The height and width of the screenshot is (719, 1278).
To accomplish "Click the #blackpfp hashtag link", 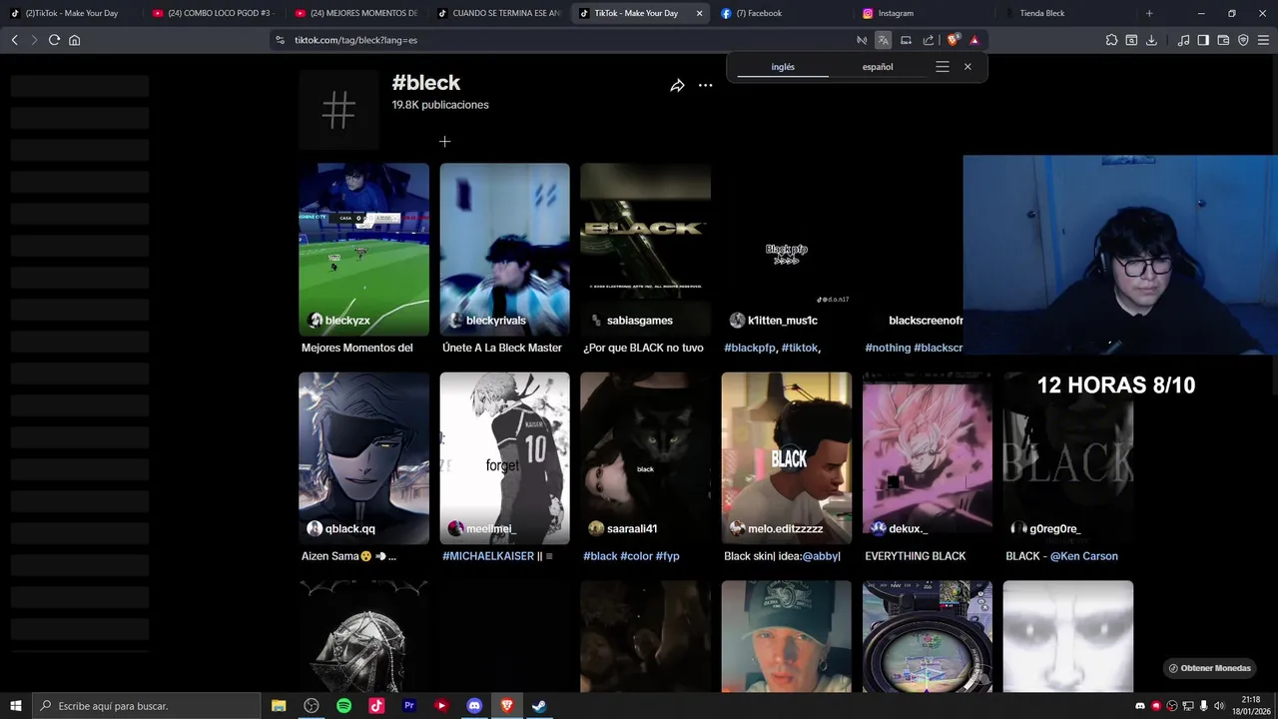I will click(x=750, y=348).
